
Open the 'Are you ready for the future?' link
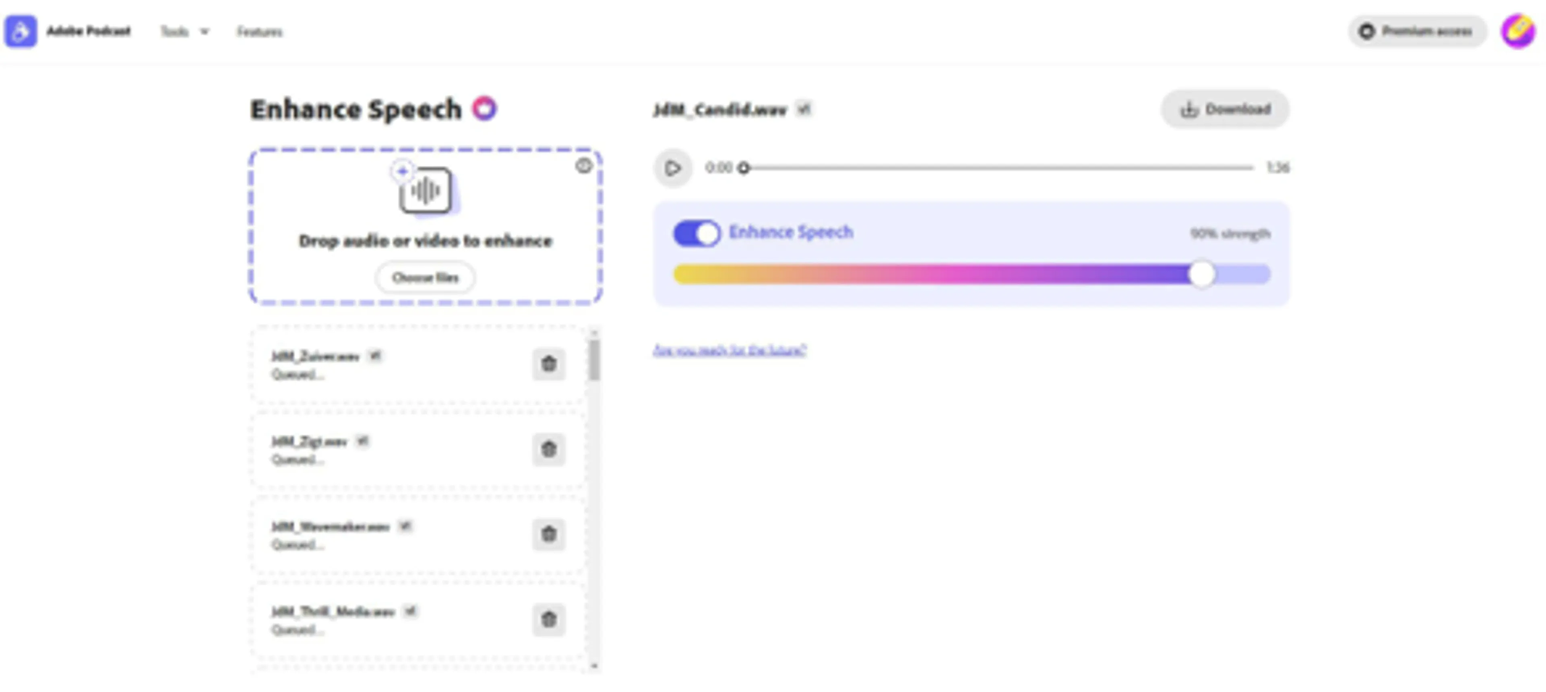point(730,350)
